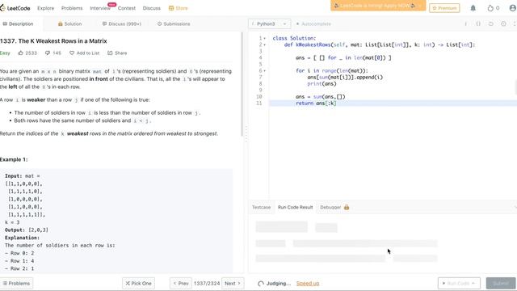Click the Add to List heart icon

pyautogui.click(x=72, y=53)
